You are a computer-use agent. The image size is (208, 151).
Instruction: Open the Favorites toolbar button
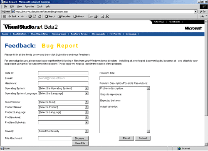(64, 16)
